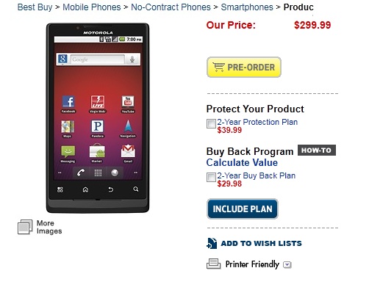Click the shopping cart icon on Pre-Order button
Image resolution: width=369 pixels, height=290 pixels.
(218, 67)
